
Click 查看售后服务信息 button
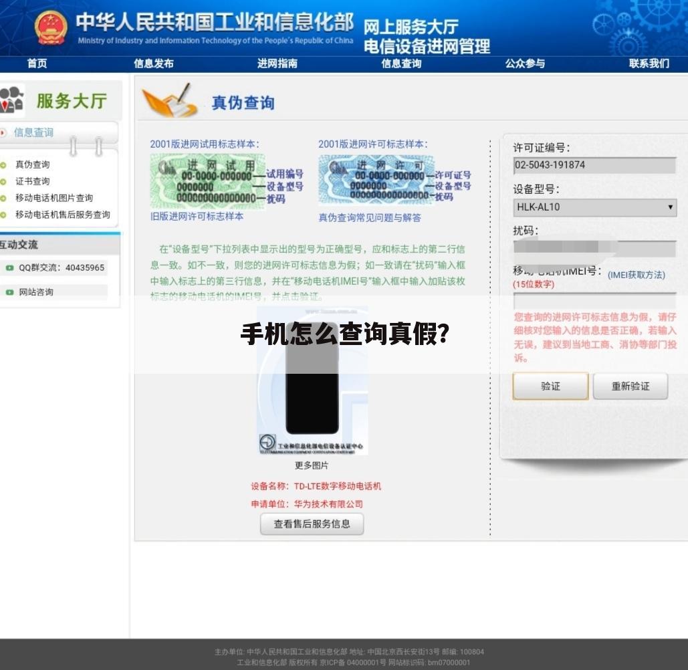click(312, 524)
